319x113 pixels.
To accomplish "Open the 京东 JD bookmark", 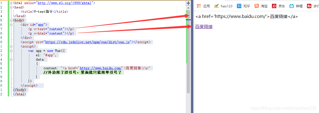I will [279, 6].
